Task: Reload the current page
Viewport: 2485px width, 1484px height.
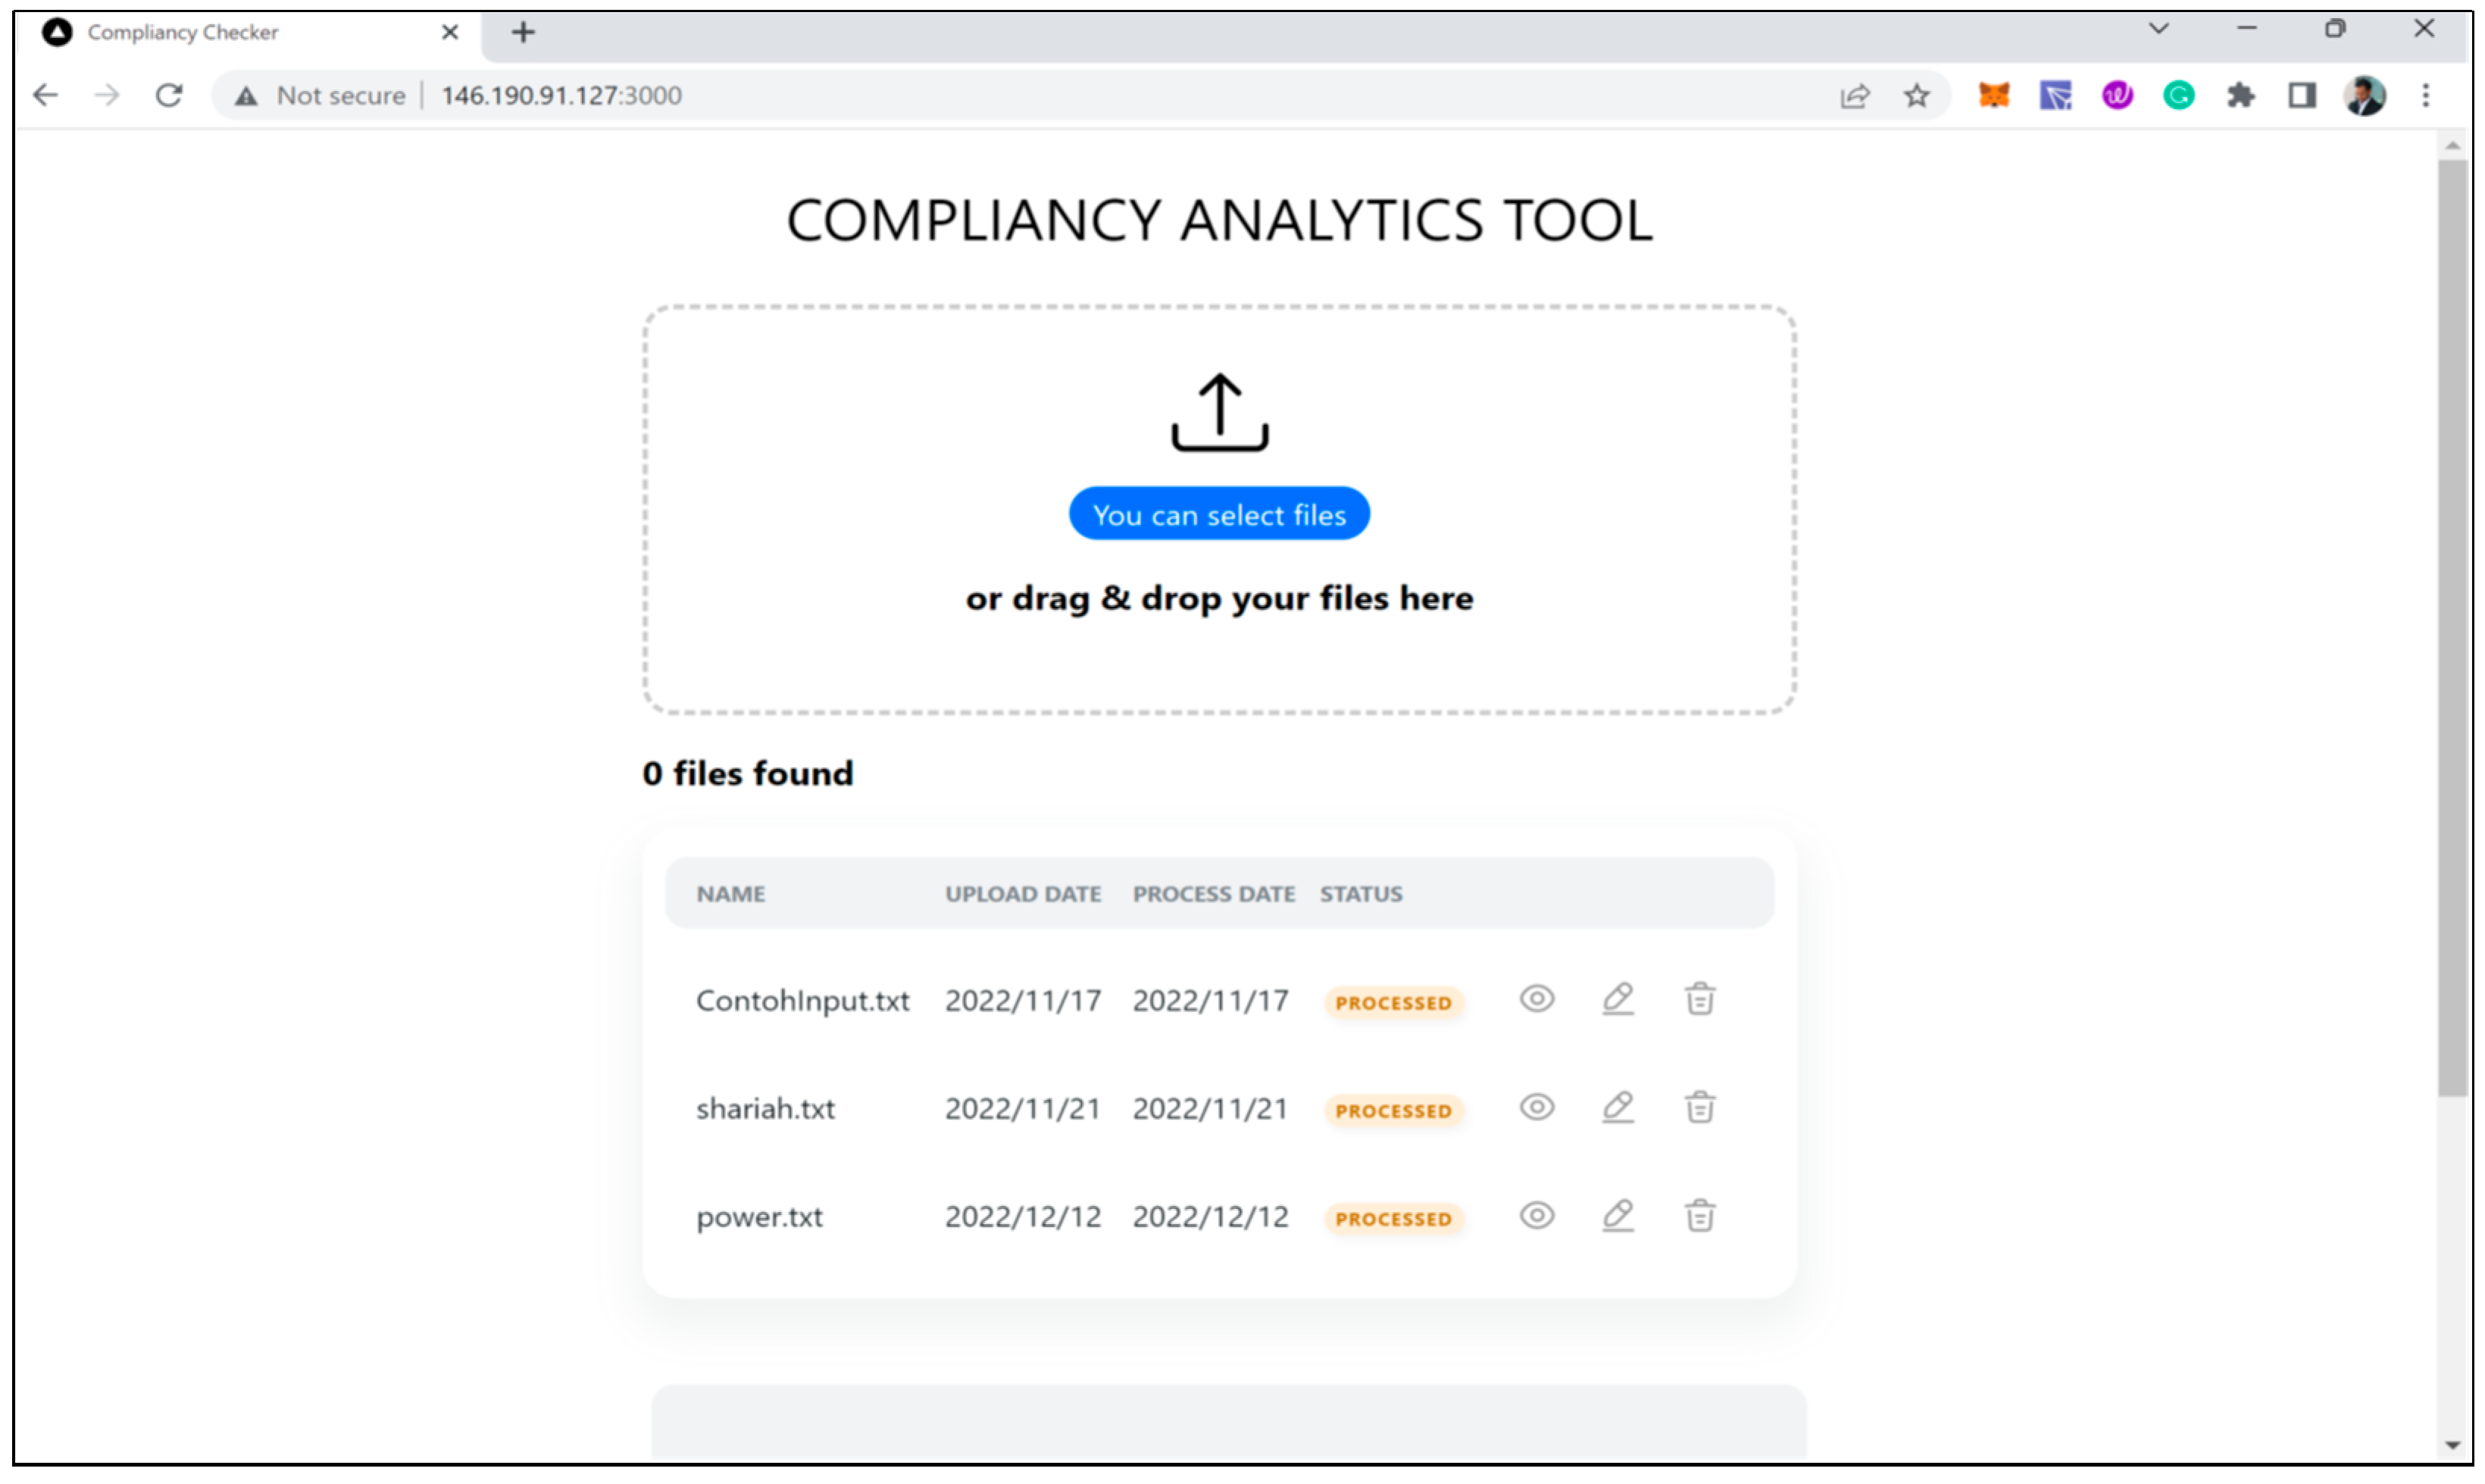Action: (169, 95)
